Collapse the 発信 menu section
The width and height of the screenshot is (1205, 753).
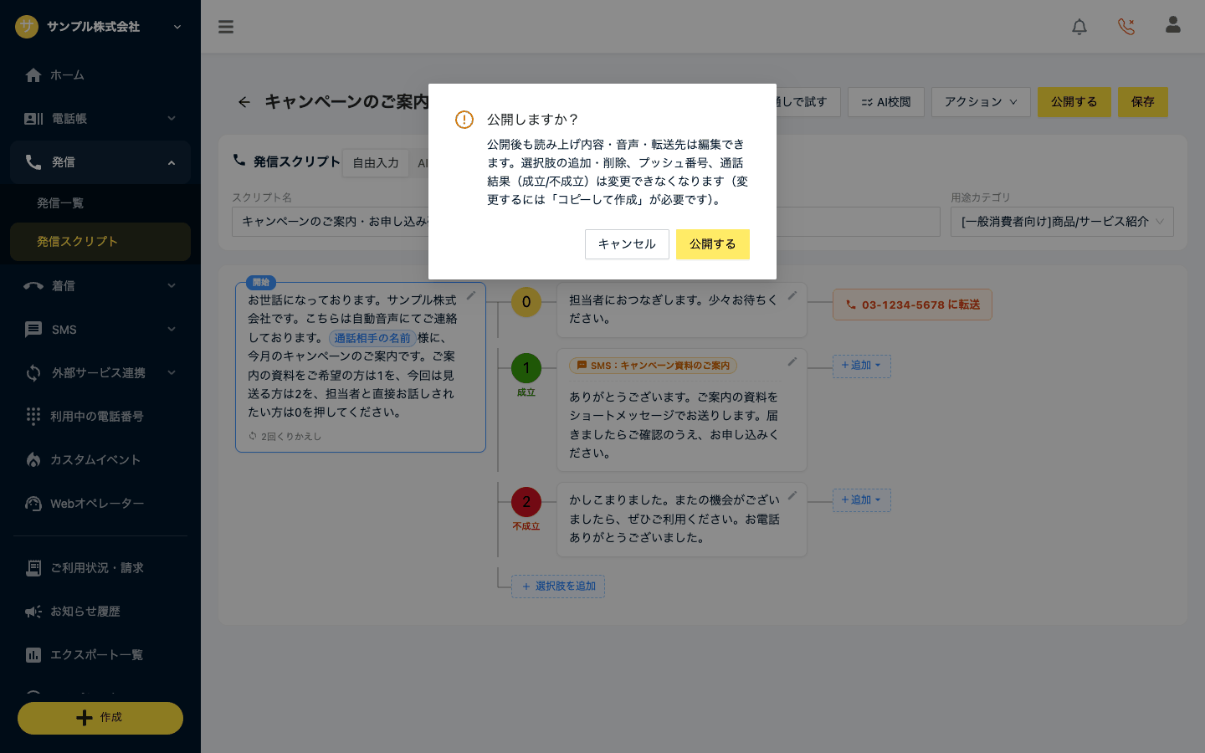coord(100,162)
